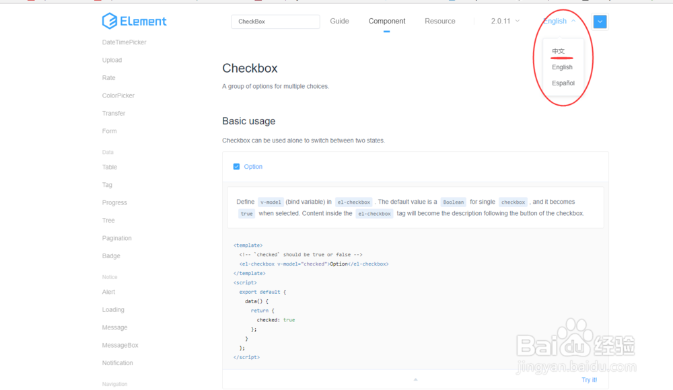
Task: Click the Checkbox page heading
Action: (x=250, y=68)
